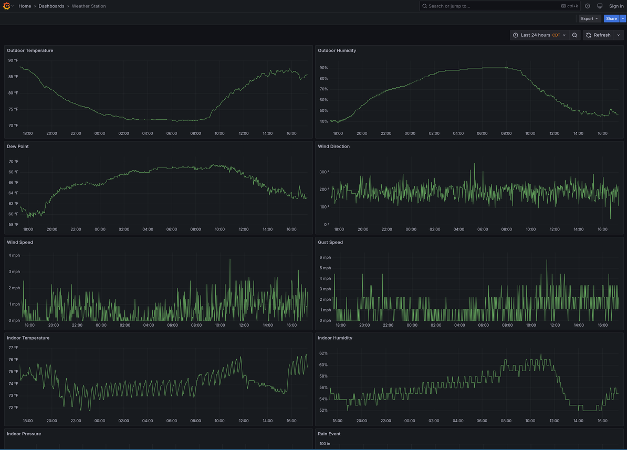Open the auto-refresh interval dropdown arrow

tap(618, 35)
